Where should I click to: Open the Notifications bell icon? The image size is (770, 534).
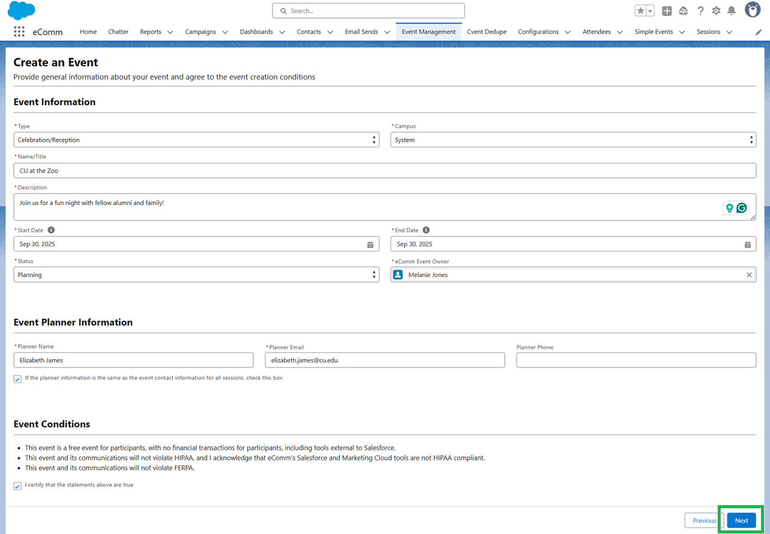[x=731, y=11]
